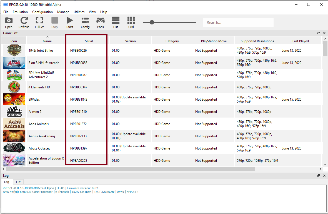Click scroll down arrow of game list
Viewport: 328px width, 214px height.
tap(325, 164)
